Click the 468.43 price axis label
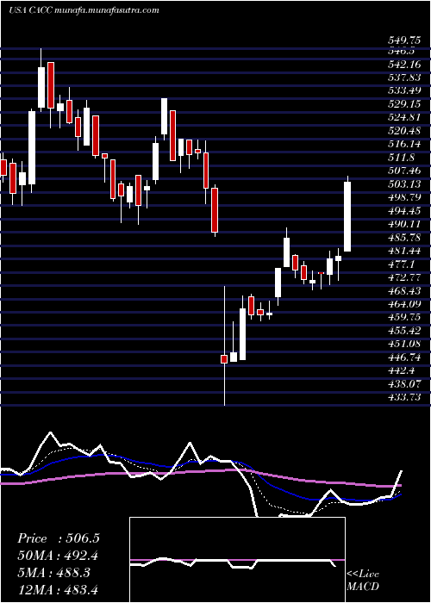Image resolution: width=431 pixels, height=603 pixels. 403,291
